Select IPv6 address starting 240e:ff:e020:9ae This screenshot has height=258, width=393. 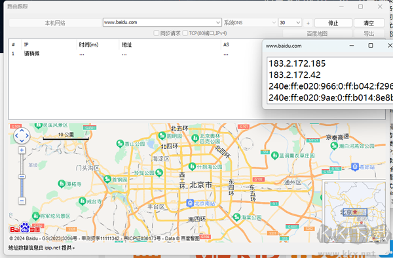click(331, 97)
